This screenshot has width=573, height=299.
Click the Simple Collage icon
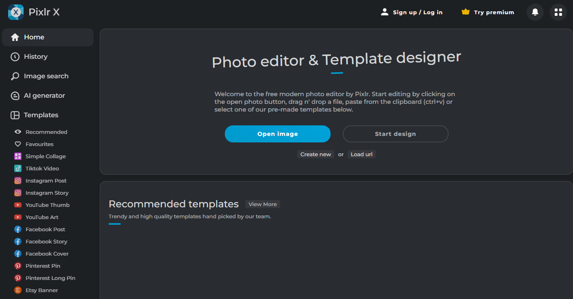pyautogui.click(x=18, y=156)
